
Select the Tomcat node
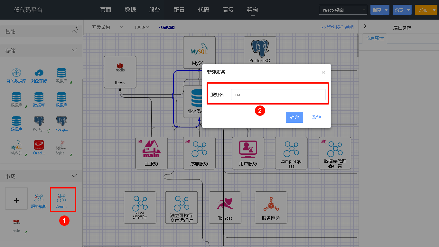tap(225, 207)
